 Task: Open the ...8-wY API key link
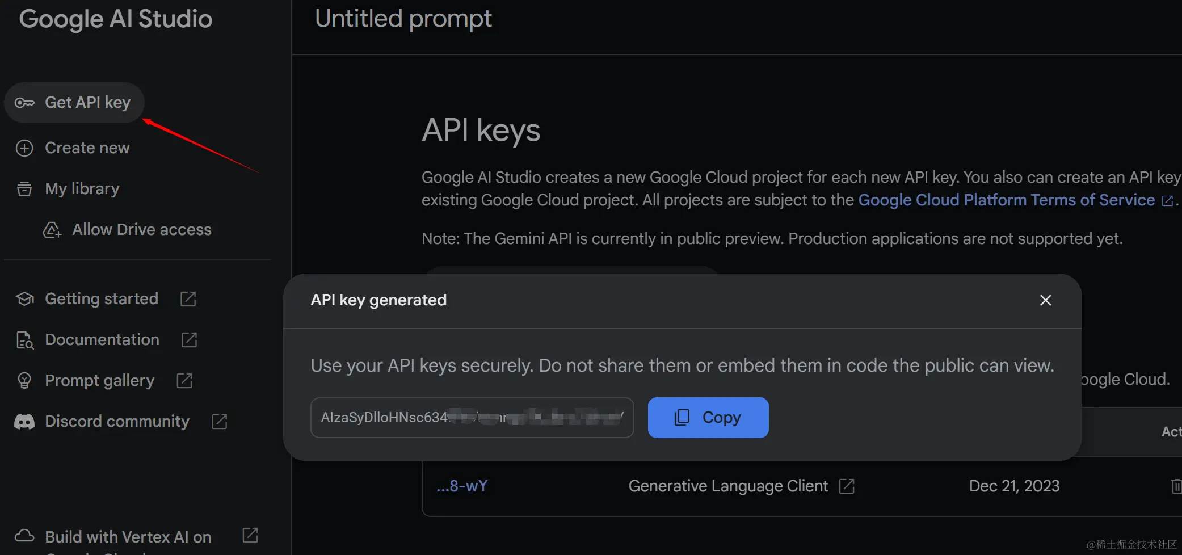462,486
